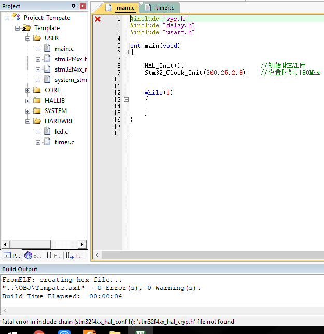
Task: Click the red error marker on line 1
Action: (97, 19)
